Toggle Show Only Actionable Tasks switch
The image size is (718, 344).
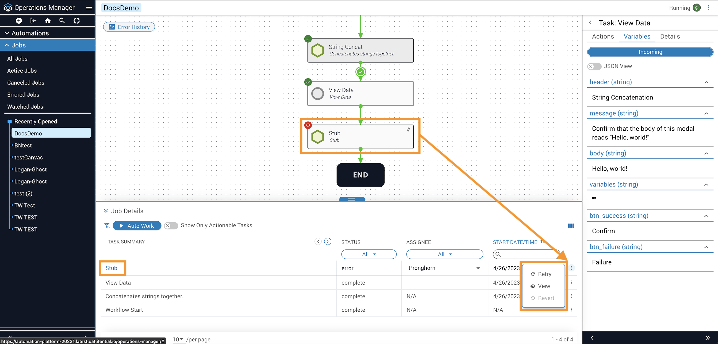[x=171, y=226]
